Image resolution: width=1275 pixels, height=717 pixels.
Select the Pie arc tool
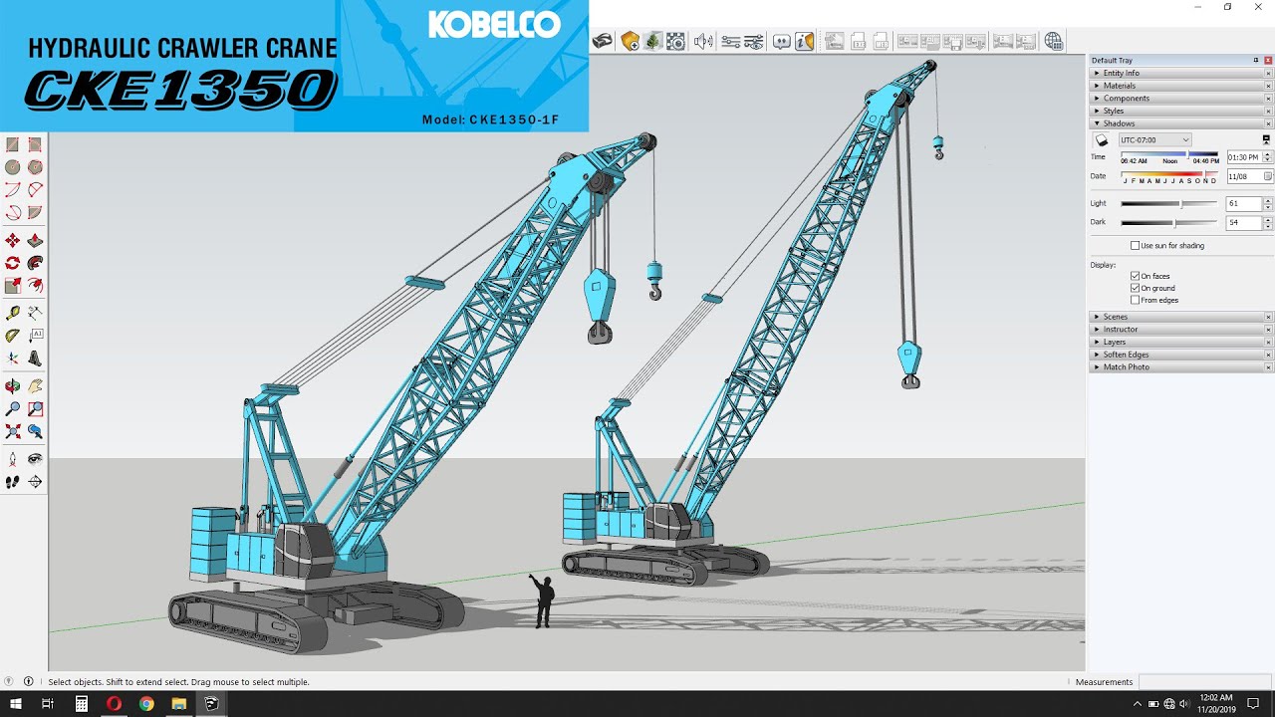click(x=35, y=212)
